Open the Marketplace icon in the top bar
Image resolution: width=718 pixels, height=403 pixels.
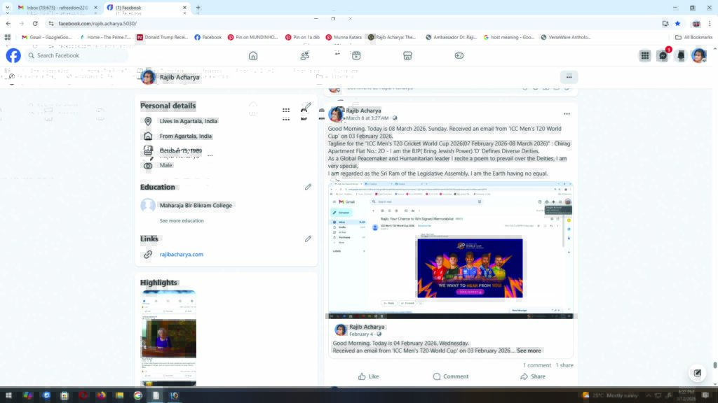point(407,56)
